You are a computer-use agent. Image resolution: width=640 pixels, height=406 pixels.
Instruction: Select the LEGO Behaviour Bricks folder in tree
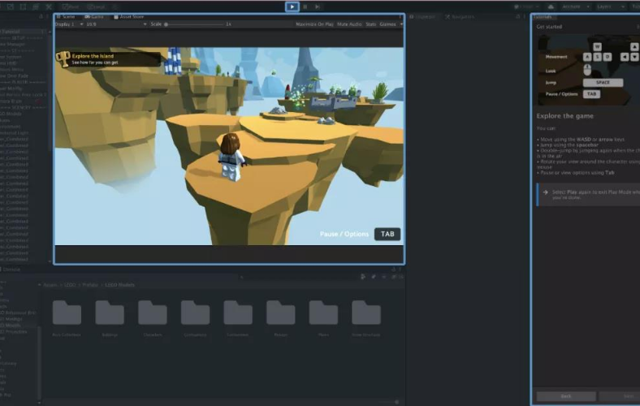(x=18, y=313)
